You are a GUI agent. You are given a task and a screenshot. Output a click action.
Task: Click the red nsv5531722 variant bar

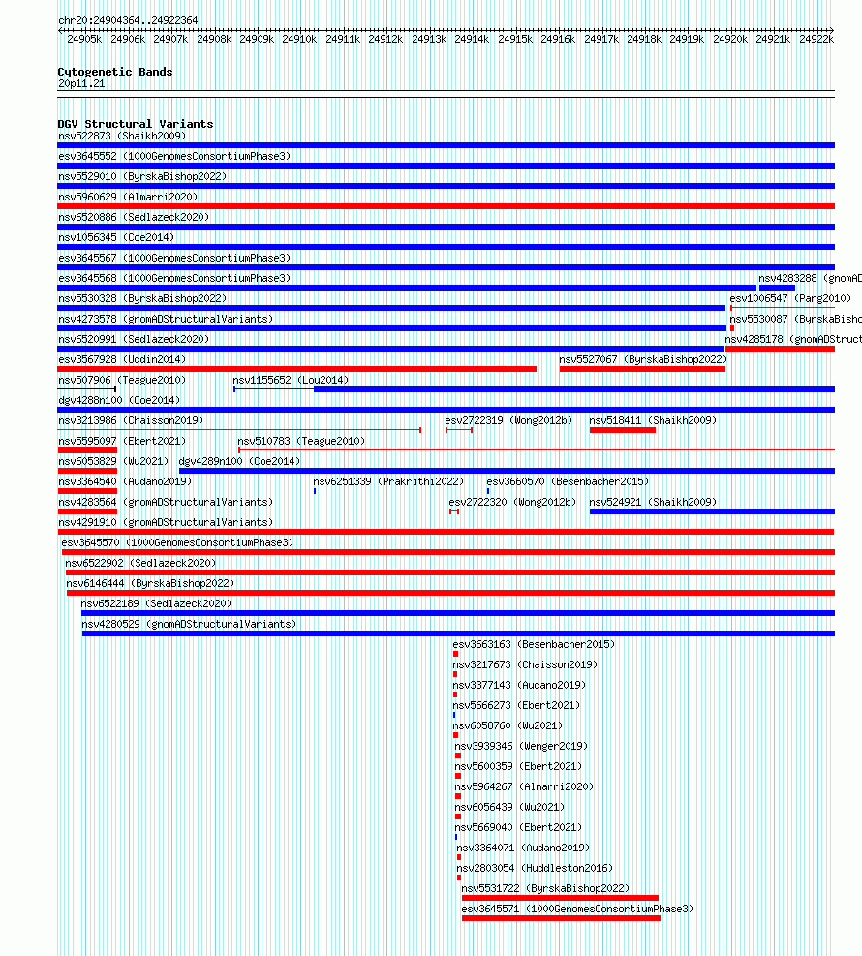[x=560, y=898]
